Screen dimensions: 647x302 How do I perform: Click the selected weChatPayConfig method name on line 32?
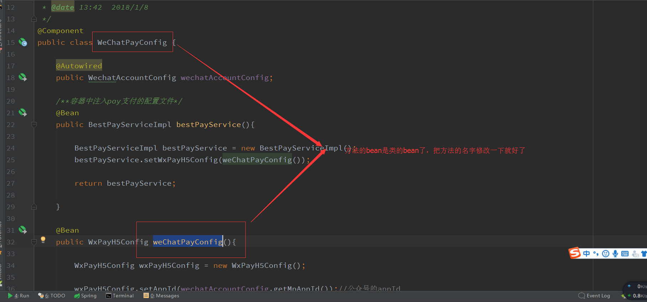188,242
